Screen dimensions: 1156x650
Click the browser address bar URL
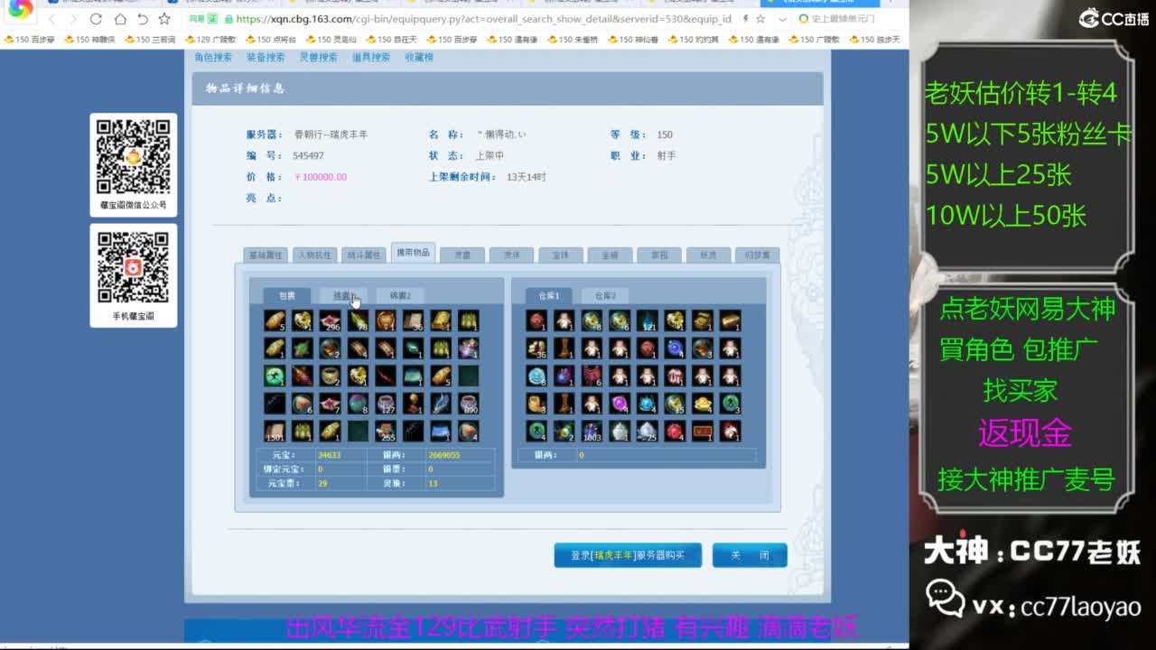483,19
